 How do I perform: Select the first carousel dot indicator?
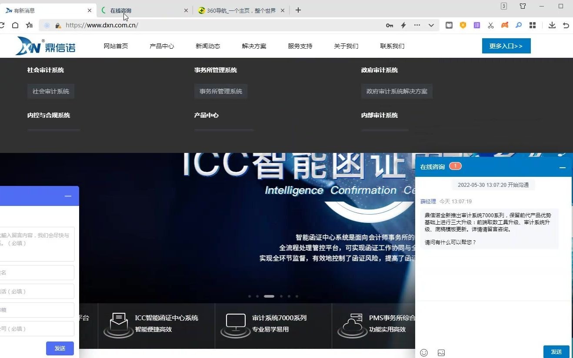(250, 296)
